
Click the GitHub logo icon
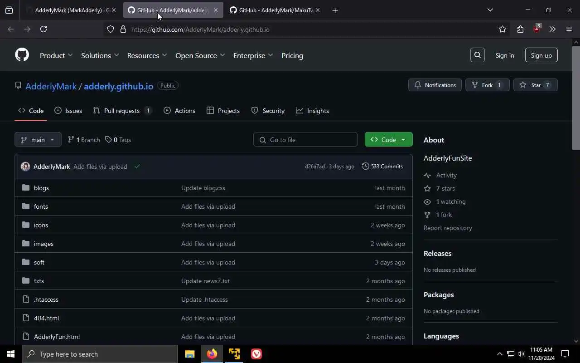tap(22, 55)
